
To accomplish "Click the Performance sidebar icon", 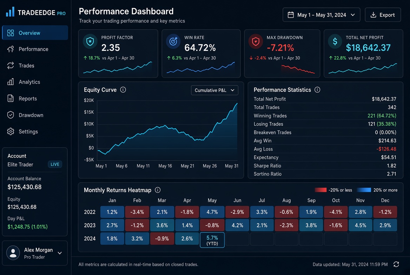I will point(11,49).
